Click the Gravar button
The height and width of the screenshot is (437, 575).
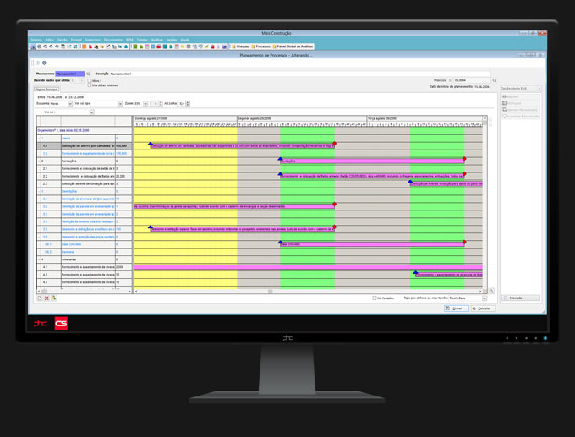(x=457, y=308)
